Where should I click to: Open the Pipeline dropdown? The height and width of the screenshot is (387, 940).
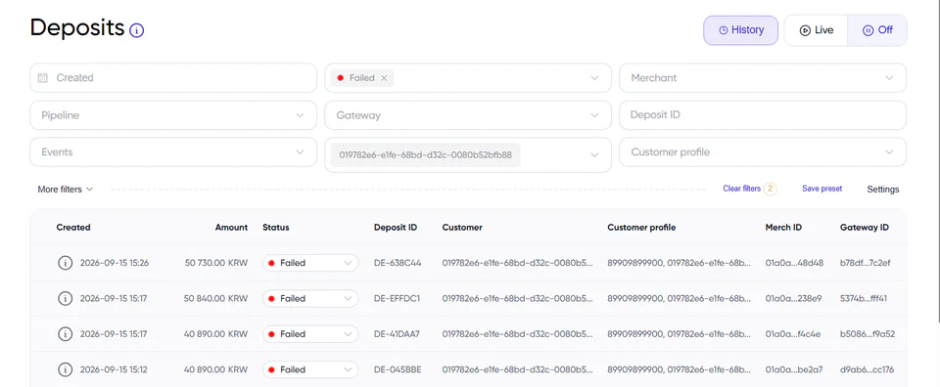coord(173,115)
